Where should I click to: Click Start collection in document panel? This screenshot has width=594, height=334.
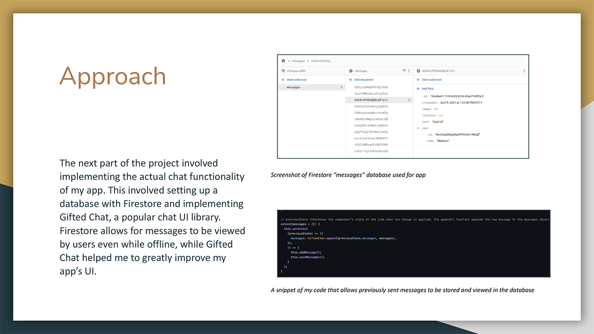(x=432, y=80)
